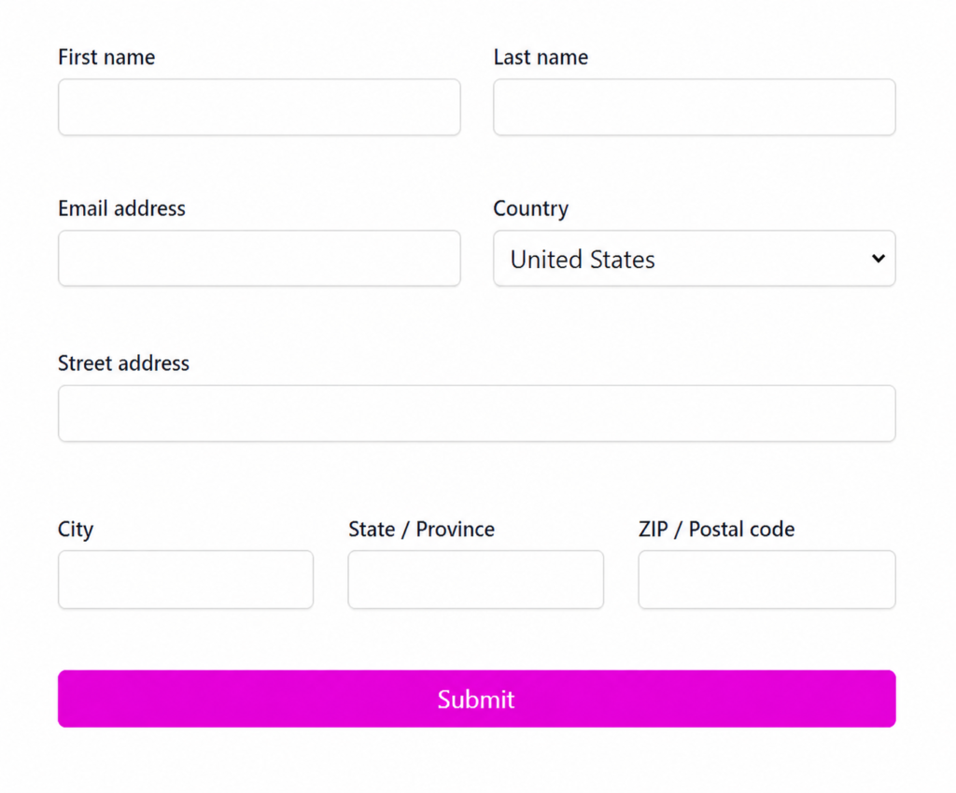The image size is (956, 793).
Task: Select the State / Province input box
Action: [475, 579]
